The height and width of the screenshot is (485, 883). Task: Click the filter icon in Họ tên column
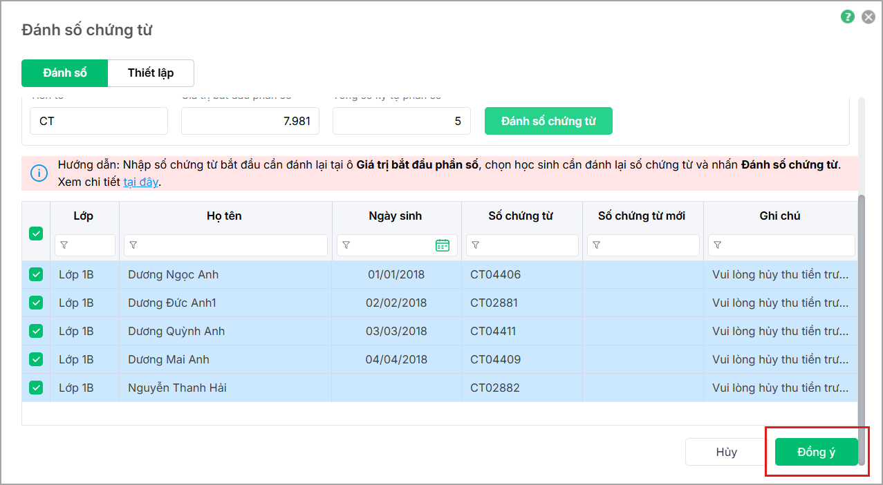(x=133, y=245)
